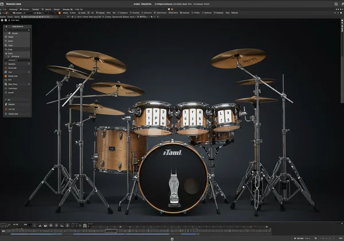Open the three-dot overflow button at top right
Viewport: 344px width, 241px height.
pyautogui.click(x=338, y=10)
